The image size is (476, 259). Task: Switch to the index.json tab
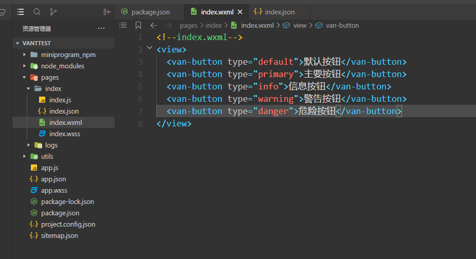(279, 12)
